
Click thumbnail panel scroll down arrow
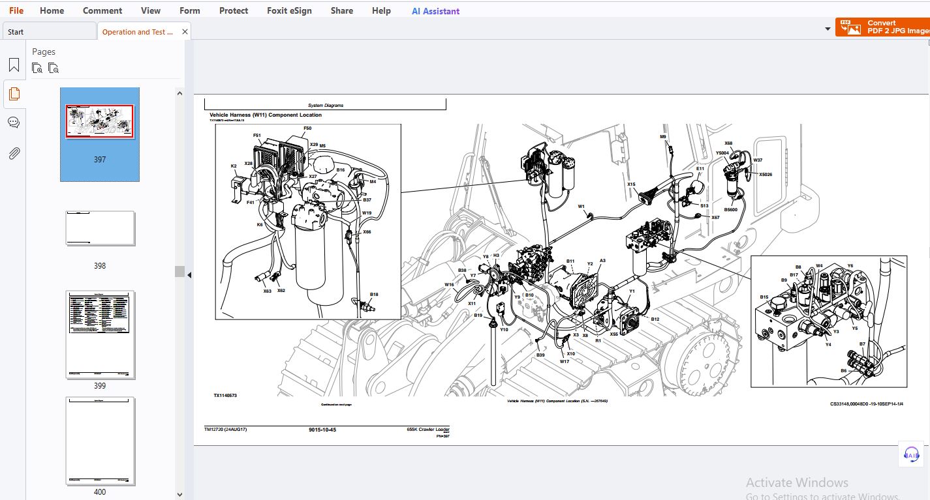(179, 495)
